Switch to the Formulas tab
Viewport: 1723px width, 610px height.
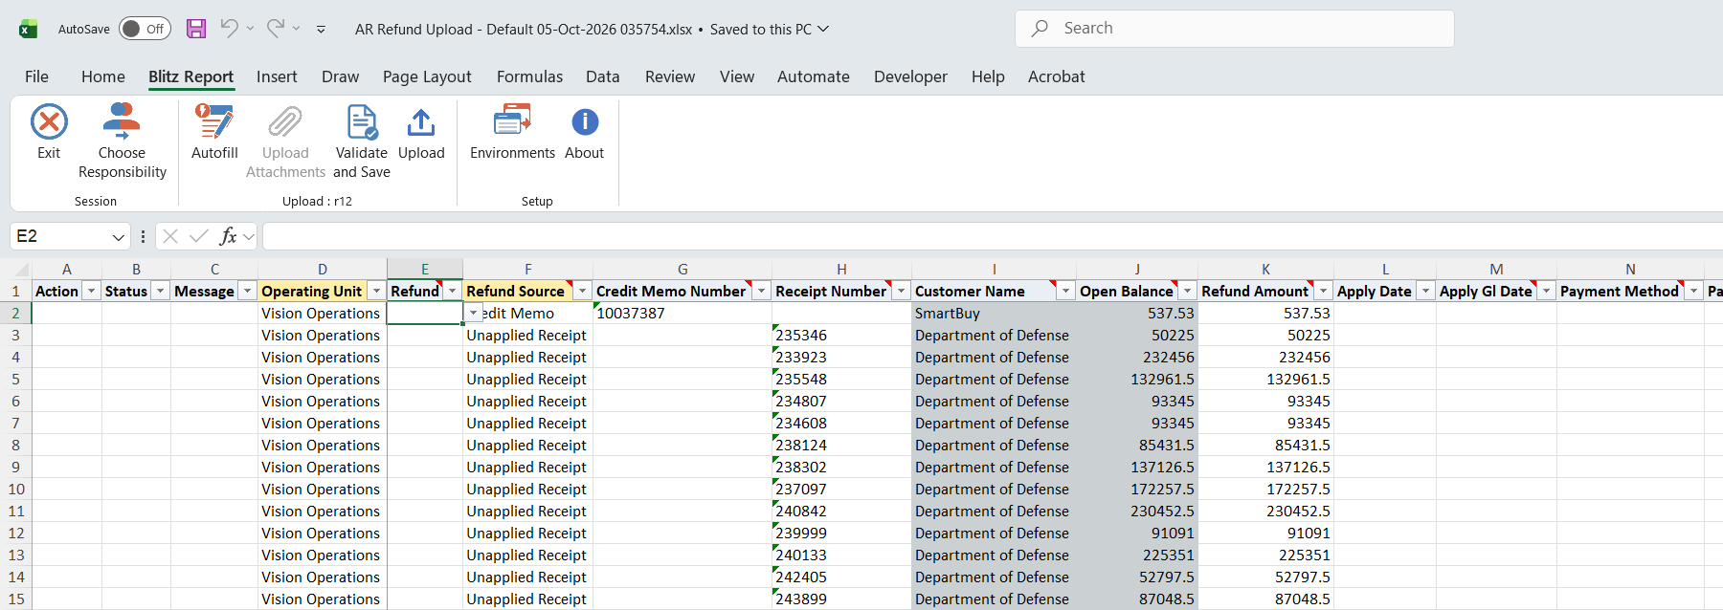coord(529,76)
